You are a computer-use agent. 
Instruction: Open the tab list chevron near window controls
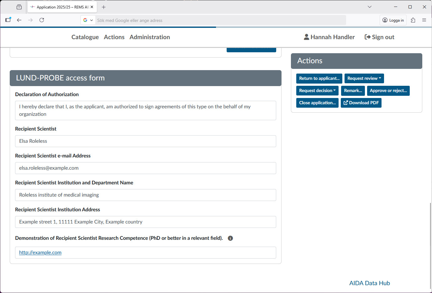click(369, 7)
